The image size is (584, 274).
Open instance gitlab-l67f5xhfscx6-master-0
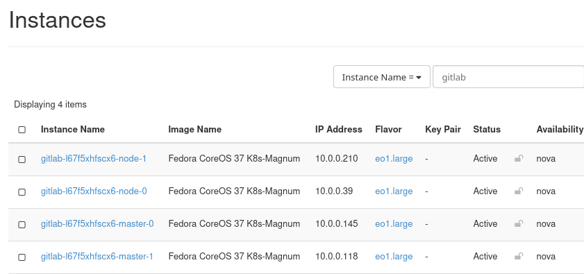pos(97,224)
